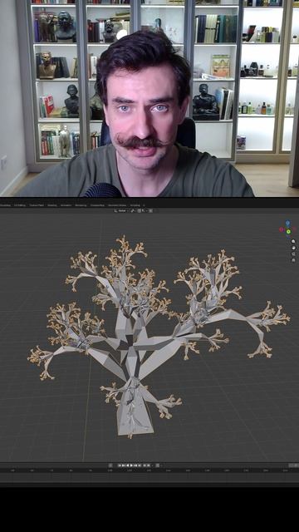299x532 pixels.
Task: Click the timeline frame ruler
Action: [149, 470]
